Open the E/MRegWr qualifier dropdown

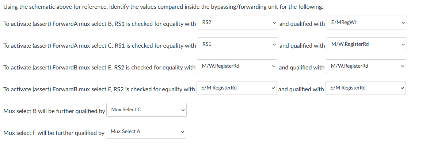point(366,23)
